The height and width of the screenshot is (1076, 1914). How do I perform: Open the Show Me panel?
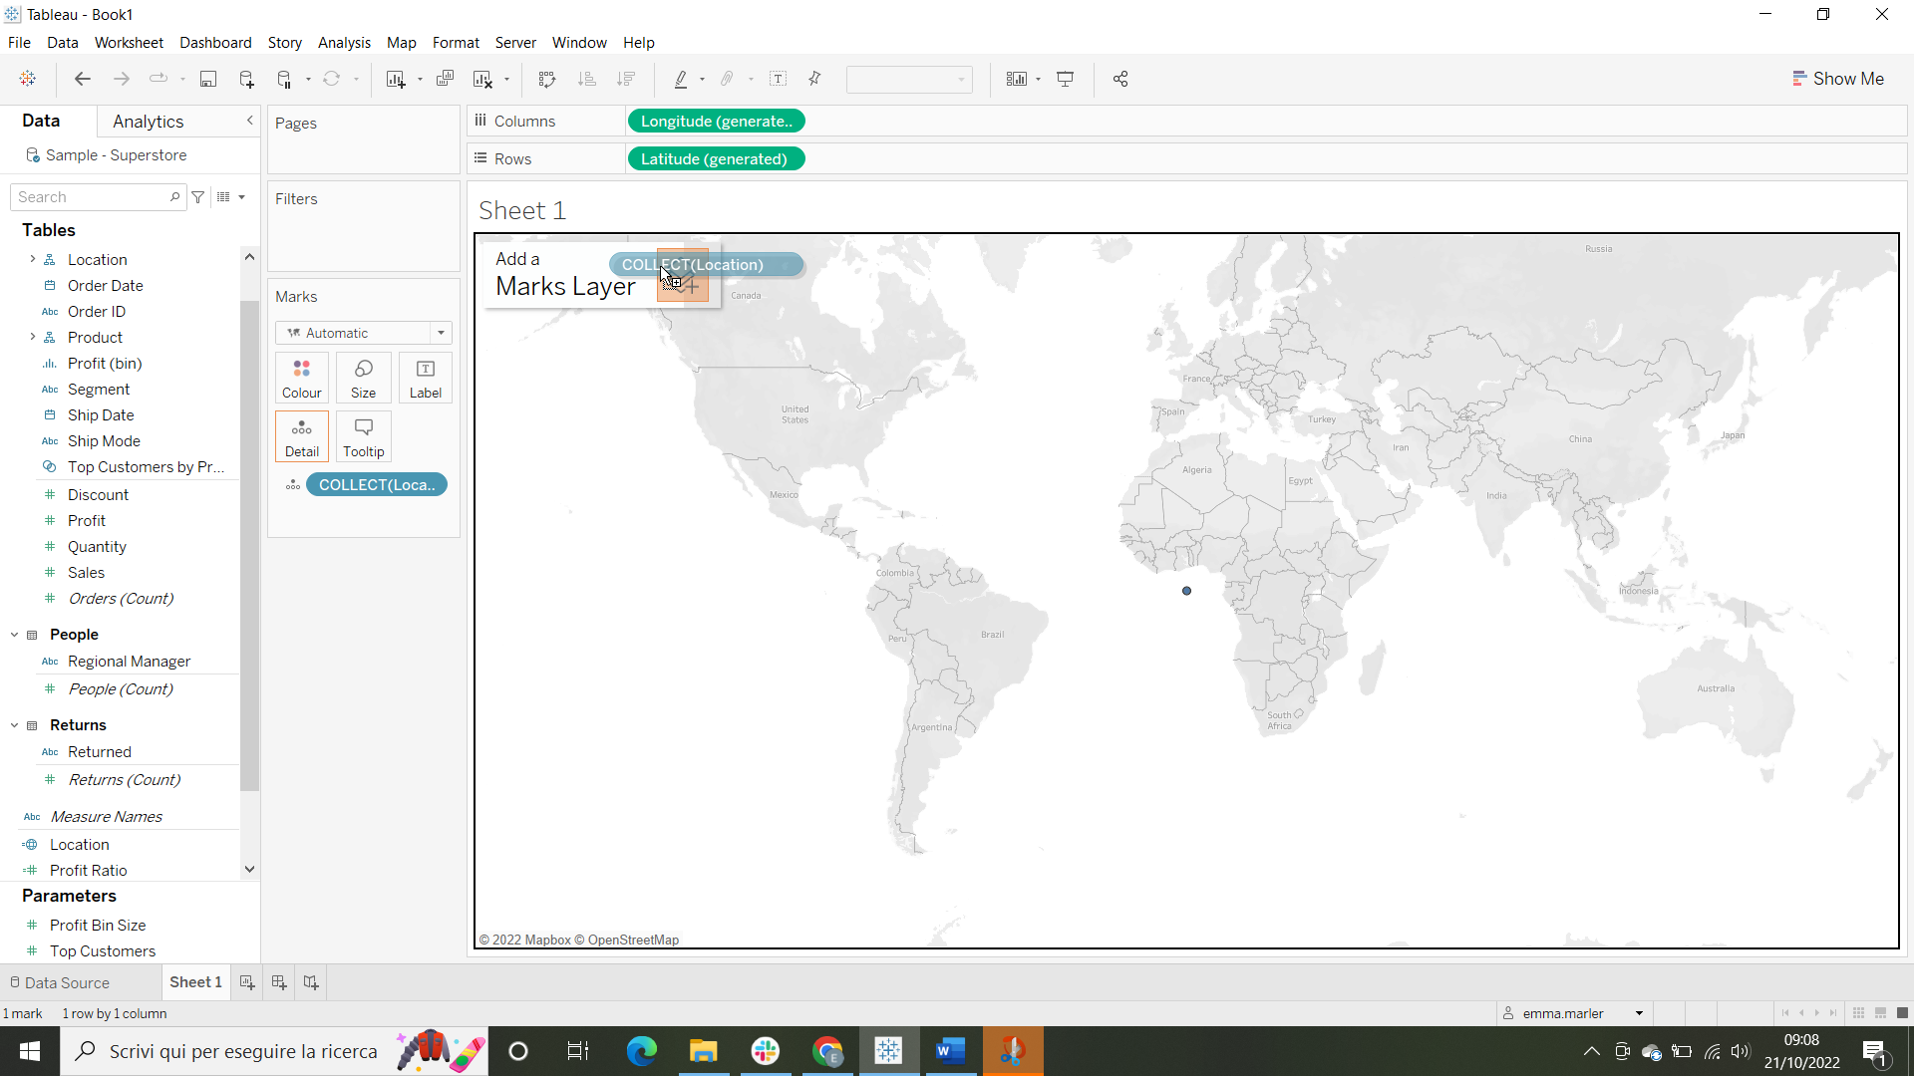point(1838,78)
